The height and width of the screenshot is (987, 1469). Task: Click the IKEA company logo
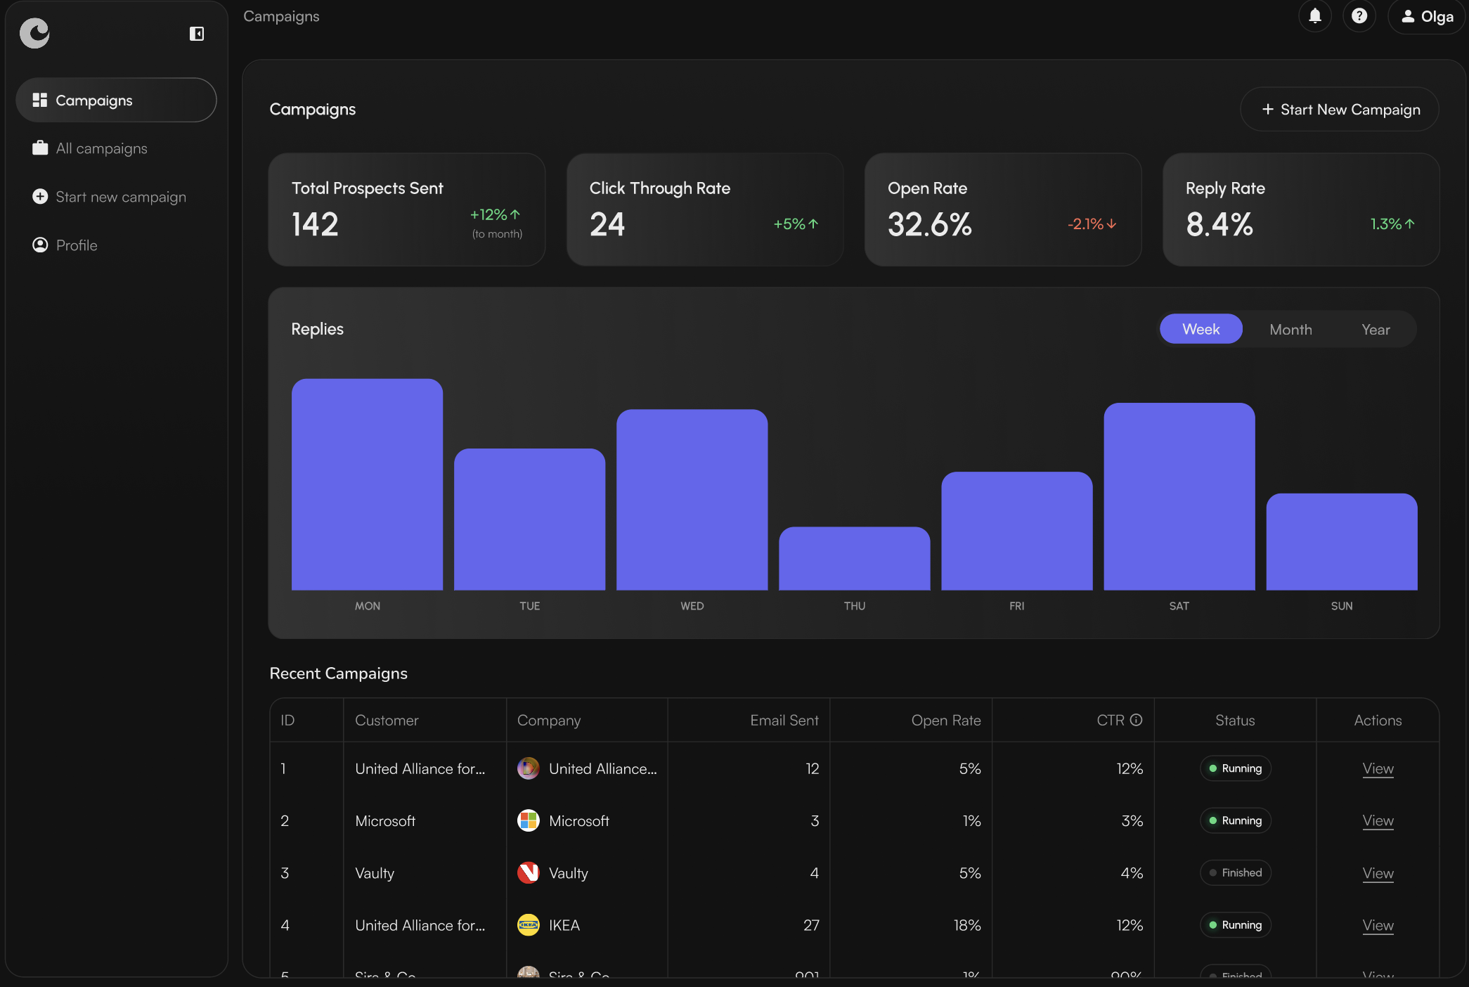tap(529, 925)
